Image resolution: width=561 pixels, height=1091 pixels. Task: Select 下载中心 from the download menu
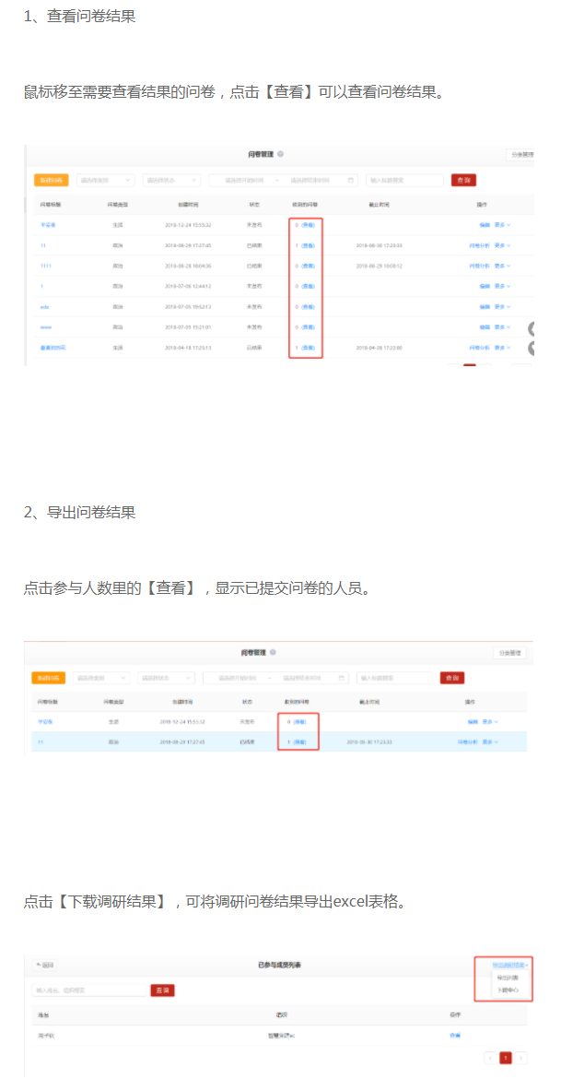(x=508, y=990)
